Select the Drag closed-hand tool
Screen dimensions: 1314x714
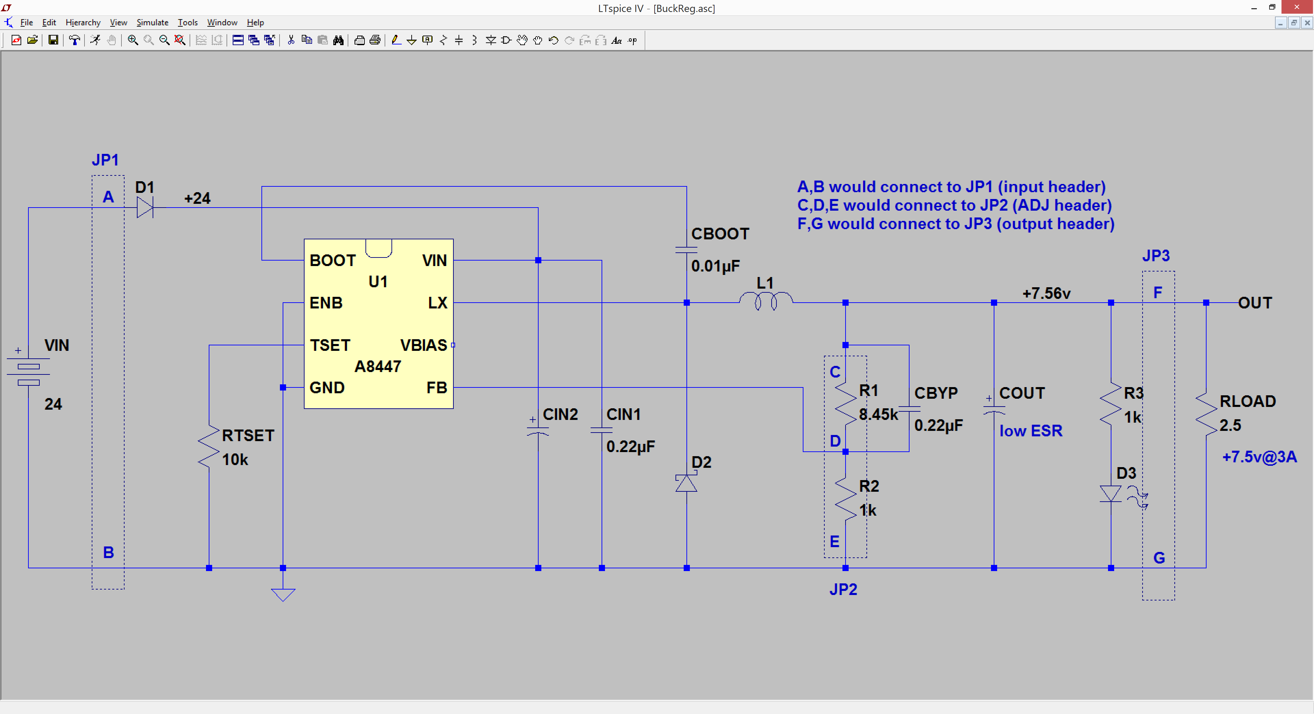pos(538,40)
